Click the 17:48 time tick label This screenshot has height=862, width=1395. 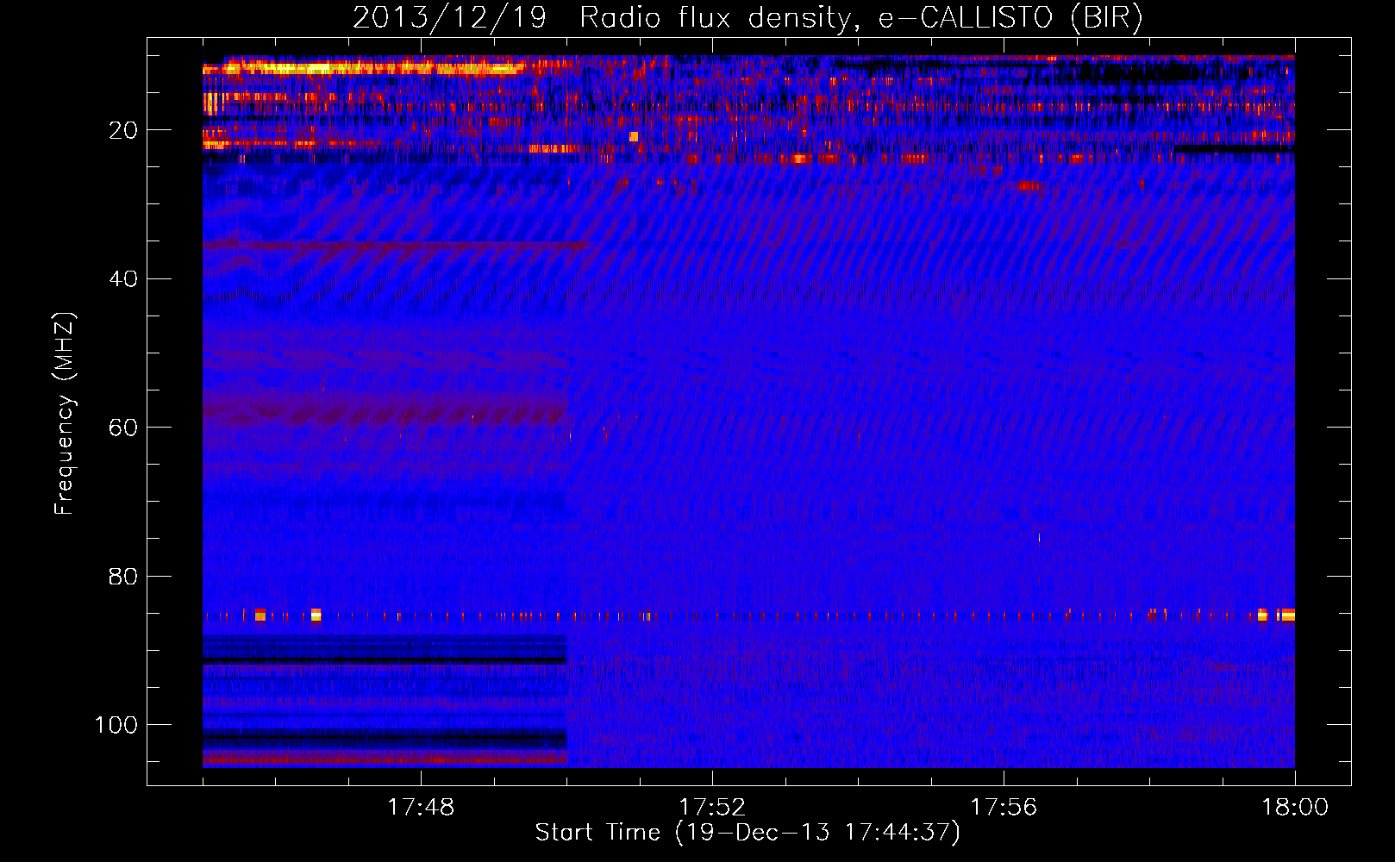(x=421, y=808)
